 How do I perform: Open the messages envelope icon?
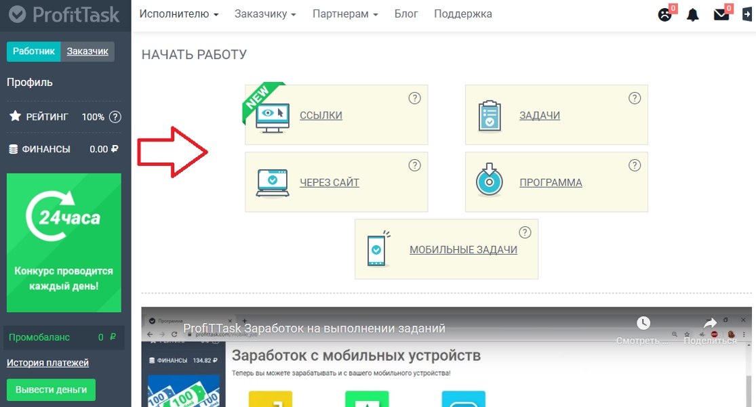click(x=721, y=14)
